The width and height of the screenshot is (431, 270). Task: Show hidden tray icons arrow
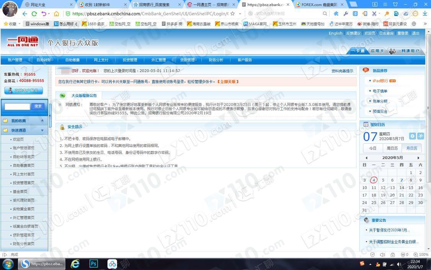click(370, 265)
